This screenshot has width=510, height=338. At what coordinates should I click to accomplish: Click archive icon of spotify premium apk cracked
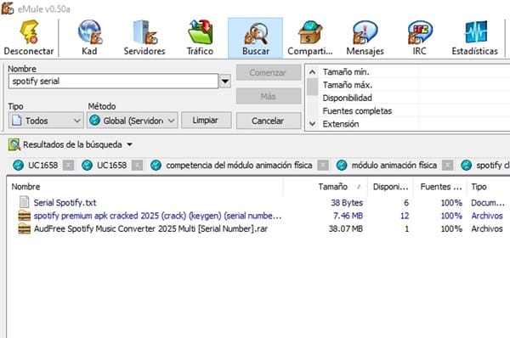[24, 216]
